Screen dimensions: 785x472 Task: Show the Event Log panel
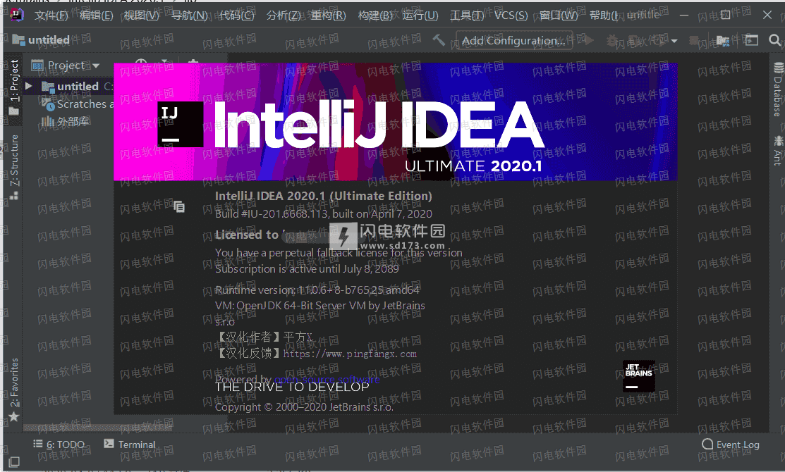tap(736, 445)
